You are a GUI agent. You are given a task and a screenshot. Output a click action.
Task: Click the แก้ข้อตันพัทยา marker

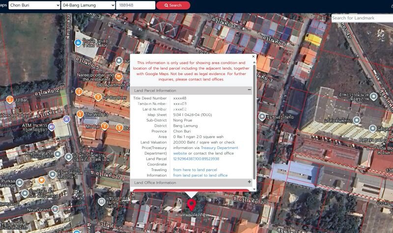tap(357, 120)
